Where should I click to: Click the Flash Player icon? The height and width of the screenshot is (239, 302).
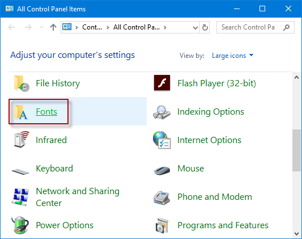[x=162, y=83]
